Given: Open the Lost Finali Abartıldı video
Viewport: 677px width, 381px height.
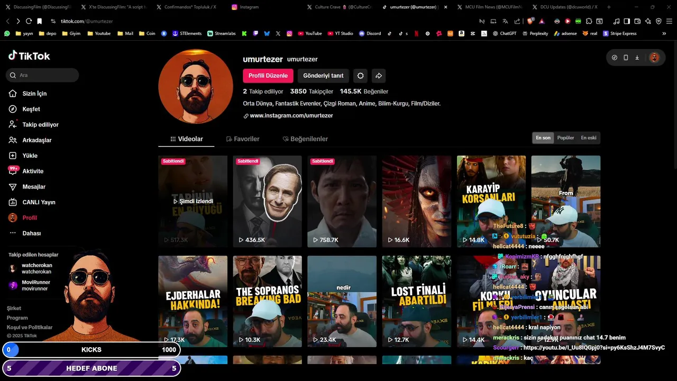Looking at the screenshot, I should (416, 301).
